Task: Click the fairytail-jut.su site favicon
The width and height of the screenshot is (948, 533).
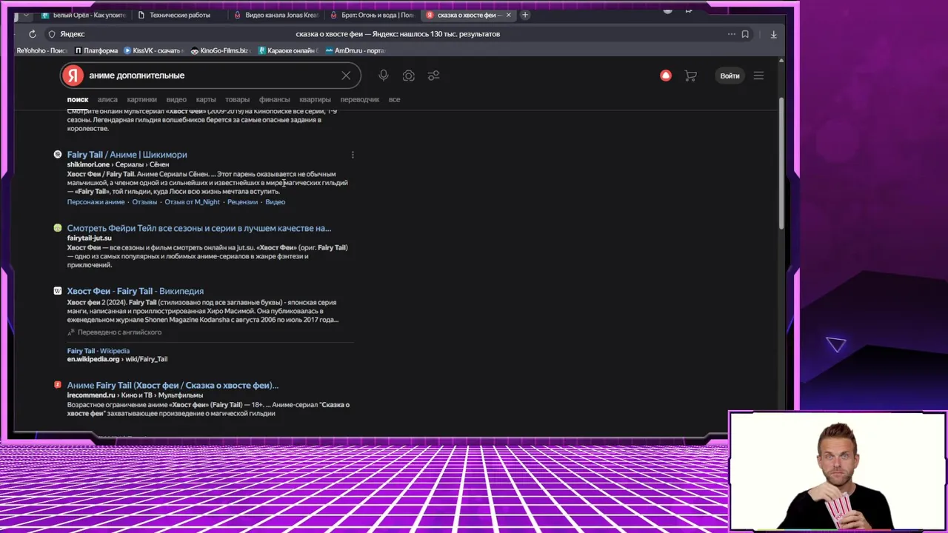Action: 58,228
